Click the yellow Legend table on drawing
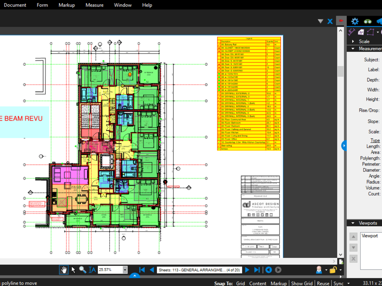 click(249, 93)
